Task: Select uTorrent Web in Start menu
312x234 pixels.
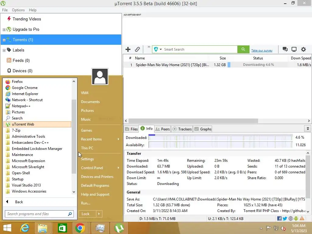Action: coord(37,124)
